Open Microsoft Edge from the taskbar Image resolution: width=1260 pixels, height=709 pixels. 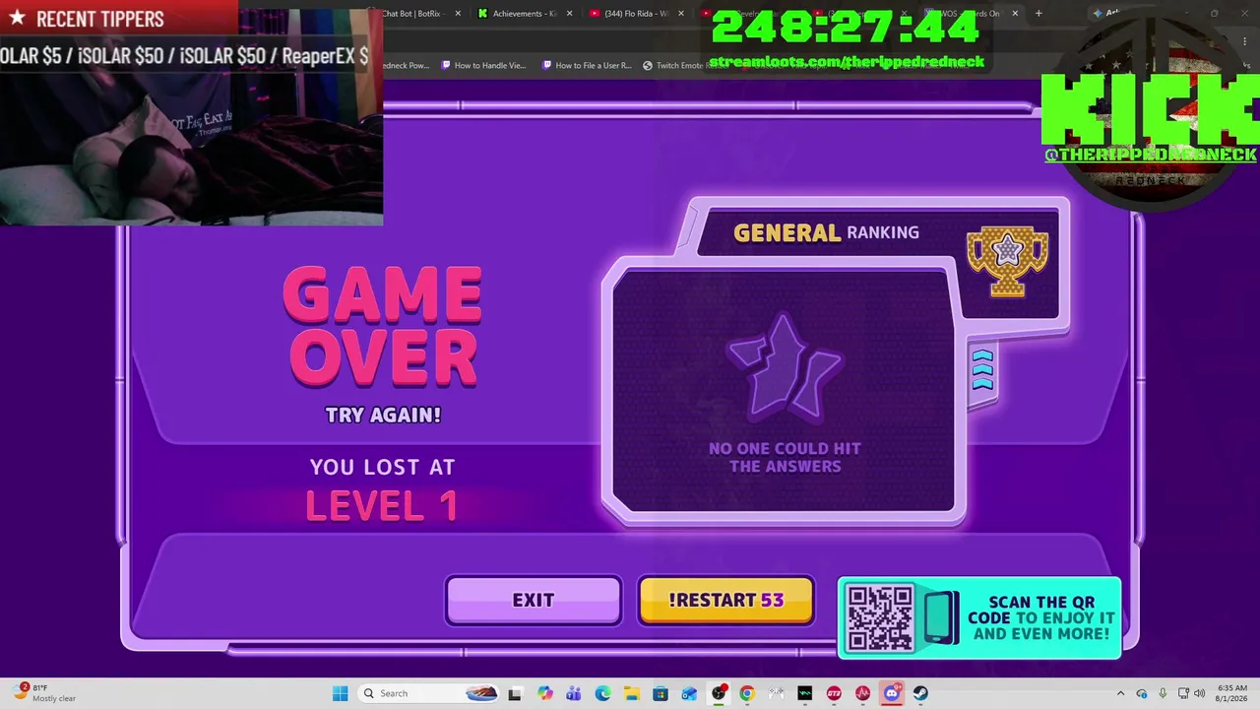[602, 693]
